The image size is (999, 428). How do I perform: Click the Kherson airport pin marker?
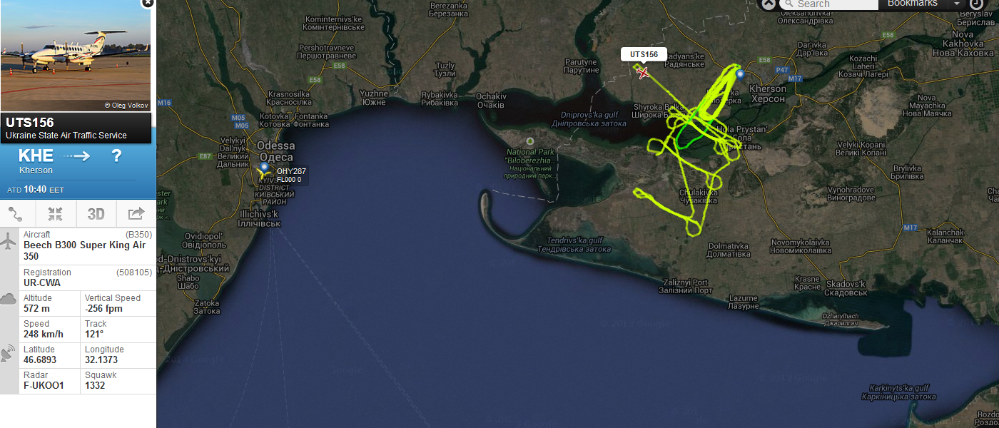click(x=740, y=74)
